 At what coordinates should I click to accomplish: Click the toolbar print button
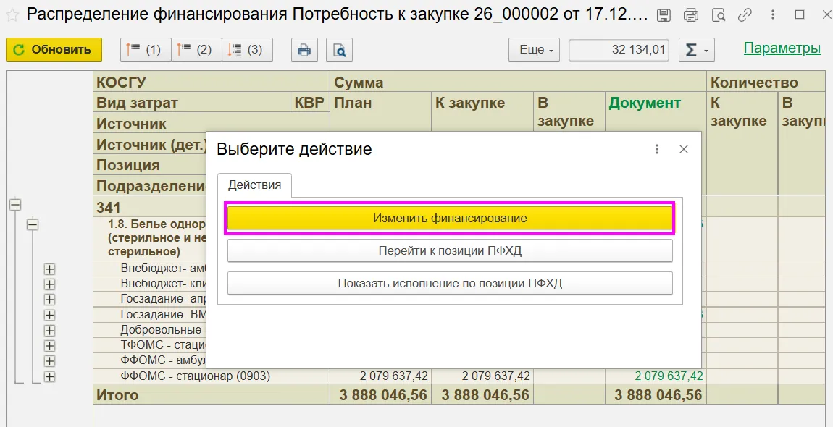pyautogui.click(x=304, y=50)
